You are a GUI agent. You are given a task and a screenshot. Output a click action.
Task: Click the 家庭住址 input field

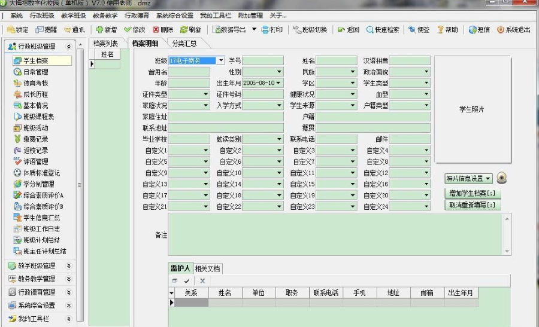coord(226,117)
